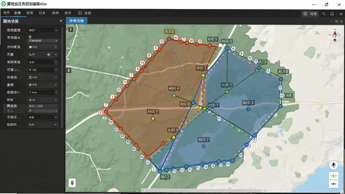Zoom in with the green plus button
This screenshot has height=194, width=345.
[x=333, y=176]
